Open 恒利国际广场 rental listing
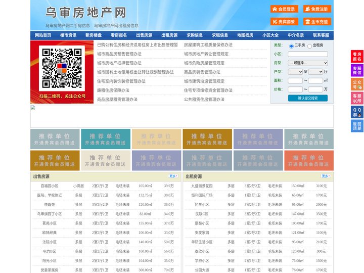 202,195
